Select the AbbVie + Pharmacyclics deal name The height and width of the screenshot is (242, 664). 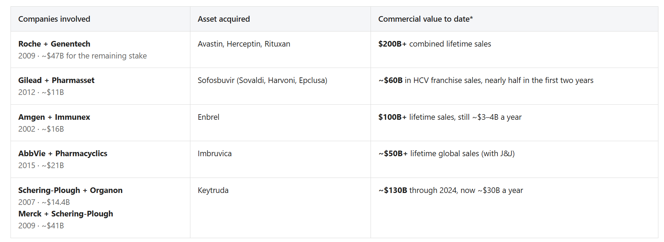[x=63, y=153]
